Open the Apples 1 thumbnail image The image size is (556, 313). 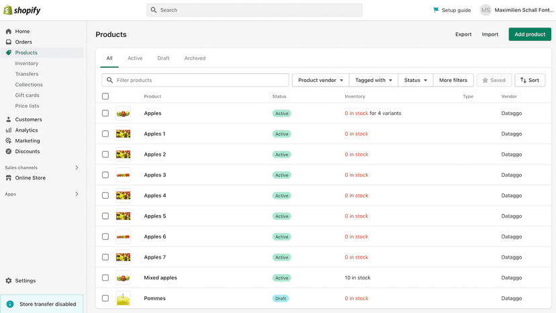click(x=123, y=134)
